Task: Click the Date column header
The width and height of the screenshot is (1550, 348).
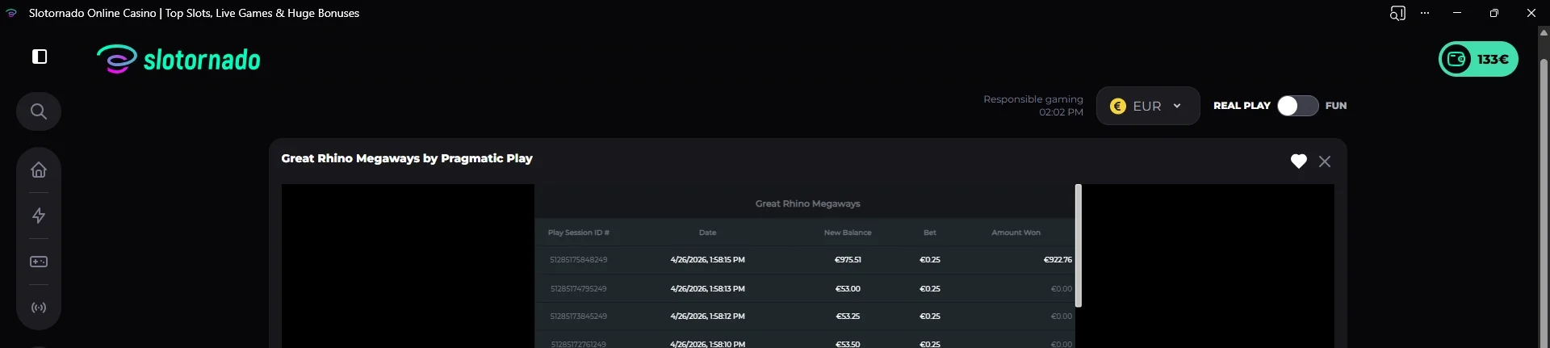Action: point(707,233)
